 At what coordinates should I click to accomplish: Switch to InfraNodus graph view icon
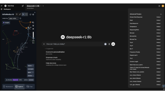coord(23,14)
